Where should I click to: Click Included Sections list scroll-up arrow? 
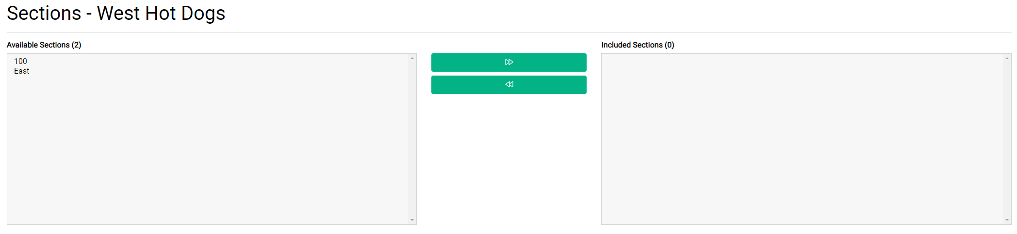point(1007,58)
